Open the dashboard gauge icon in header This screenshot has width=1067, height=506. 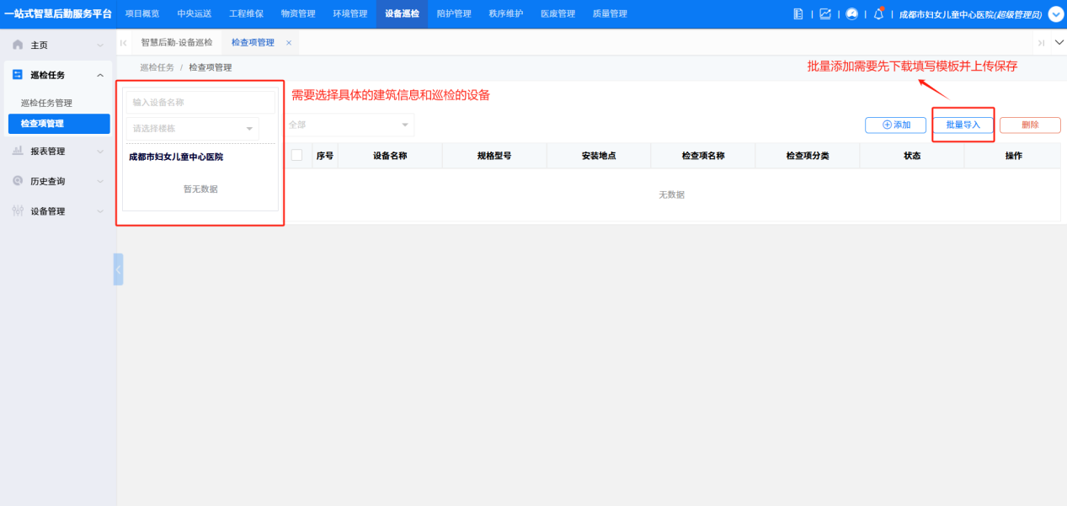[851, 14]
